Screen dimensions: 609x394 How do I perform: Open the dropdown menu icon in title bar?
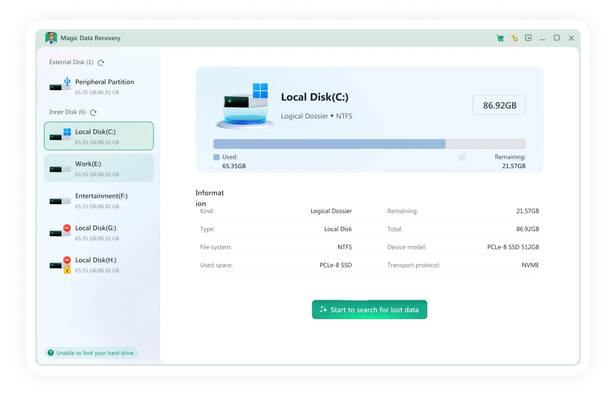(x=528, y=38)
